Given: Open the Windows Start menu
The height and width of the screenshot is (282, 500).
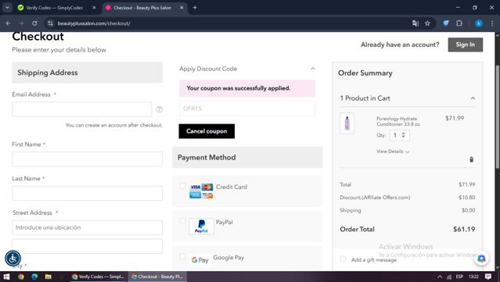Looking at the screenshot, I should 7,277.
